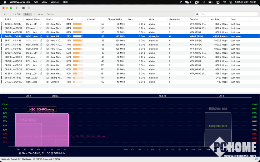Screen dimensions: 260x162
Task: Open the WeChat menu bar icon
Action: pos(187,2)
